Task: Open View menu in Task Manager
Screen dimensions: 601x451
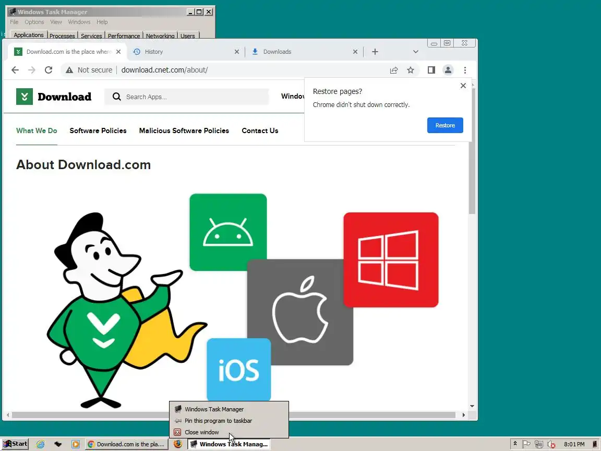Action: [56, 22]
